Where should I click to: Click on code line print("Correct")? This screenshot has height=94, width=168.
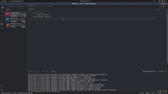[x=43, y=15]
